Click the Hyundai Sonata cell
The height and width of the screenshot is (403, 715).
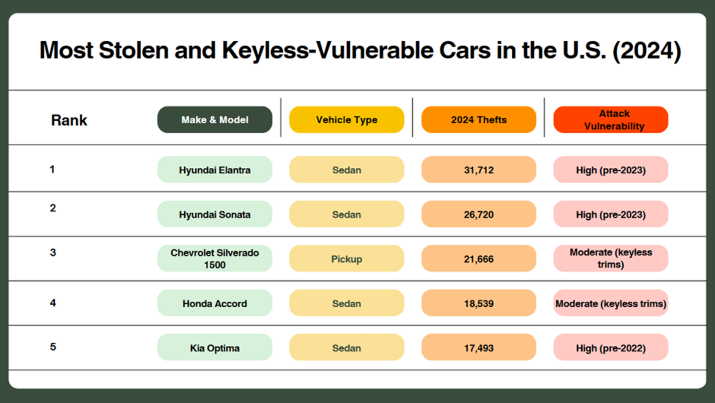click(214, 214)
